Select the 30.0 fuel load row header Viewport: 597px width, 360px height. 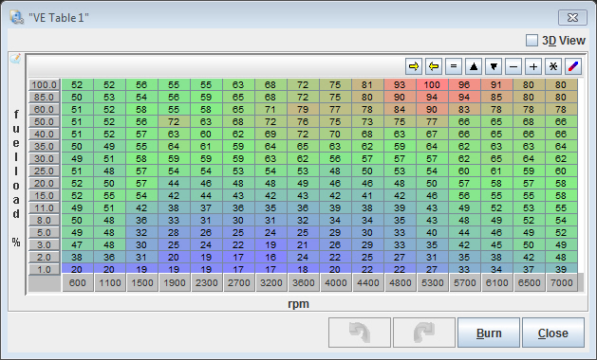(45, 158)
